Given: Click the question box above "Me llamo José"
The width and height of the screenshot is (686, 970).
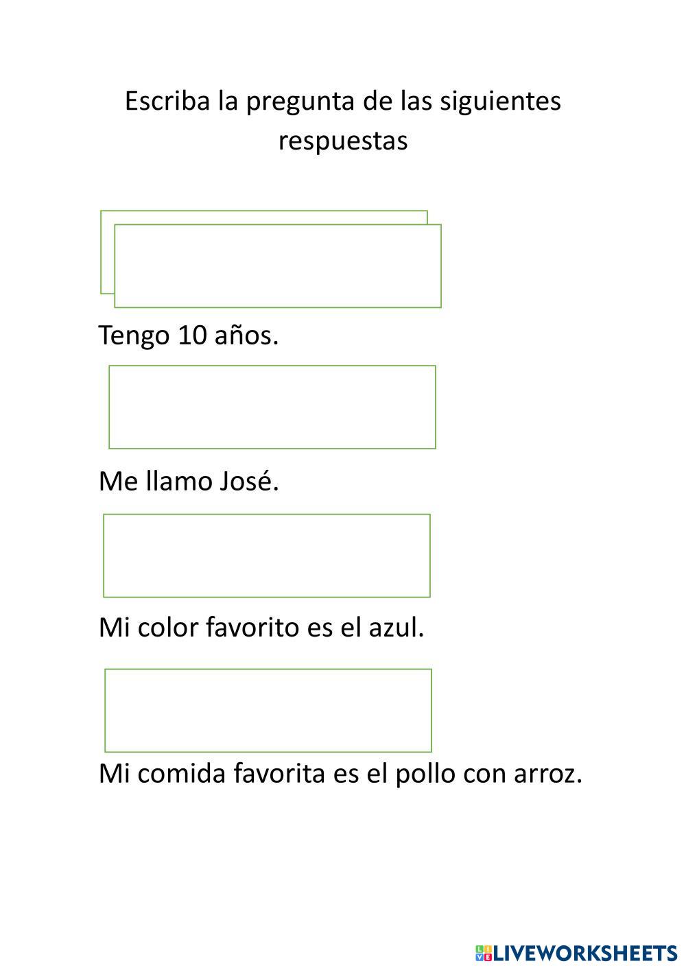Looking at the screenshot, I should 272,407.
